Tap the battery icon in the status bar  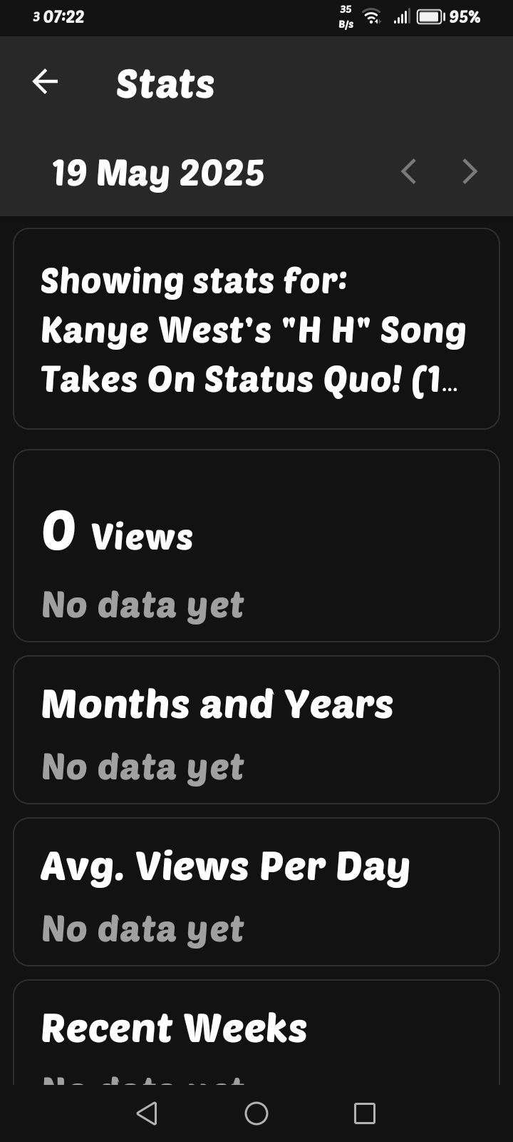(430, 17)
